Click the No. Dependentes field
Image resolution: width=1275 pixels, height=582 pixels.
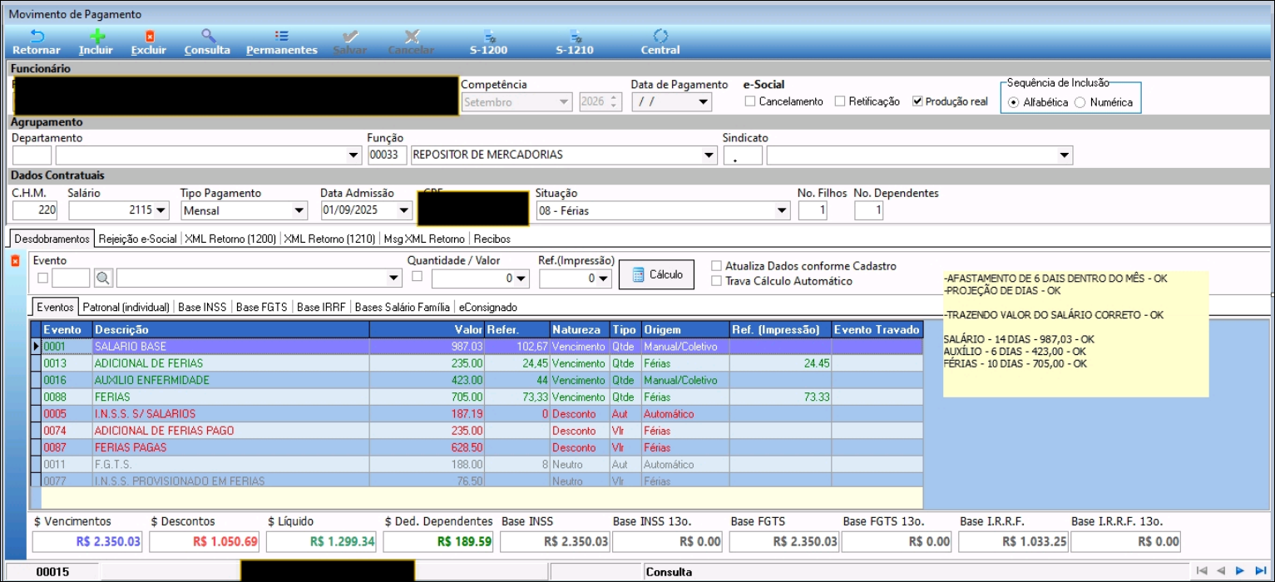click(868, 210)
